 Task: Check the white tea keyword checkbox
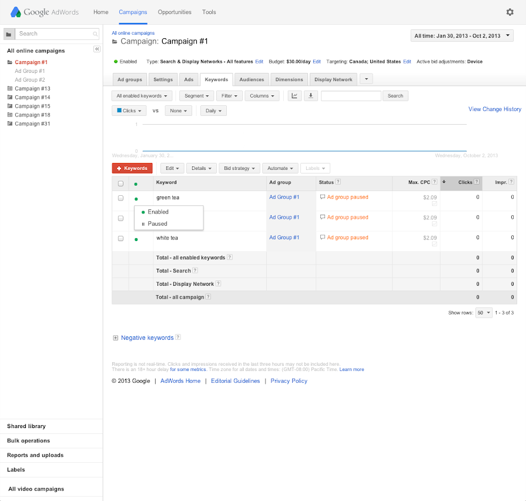(x=120, y=238)
